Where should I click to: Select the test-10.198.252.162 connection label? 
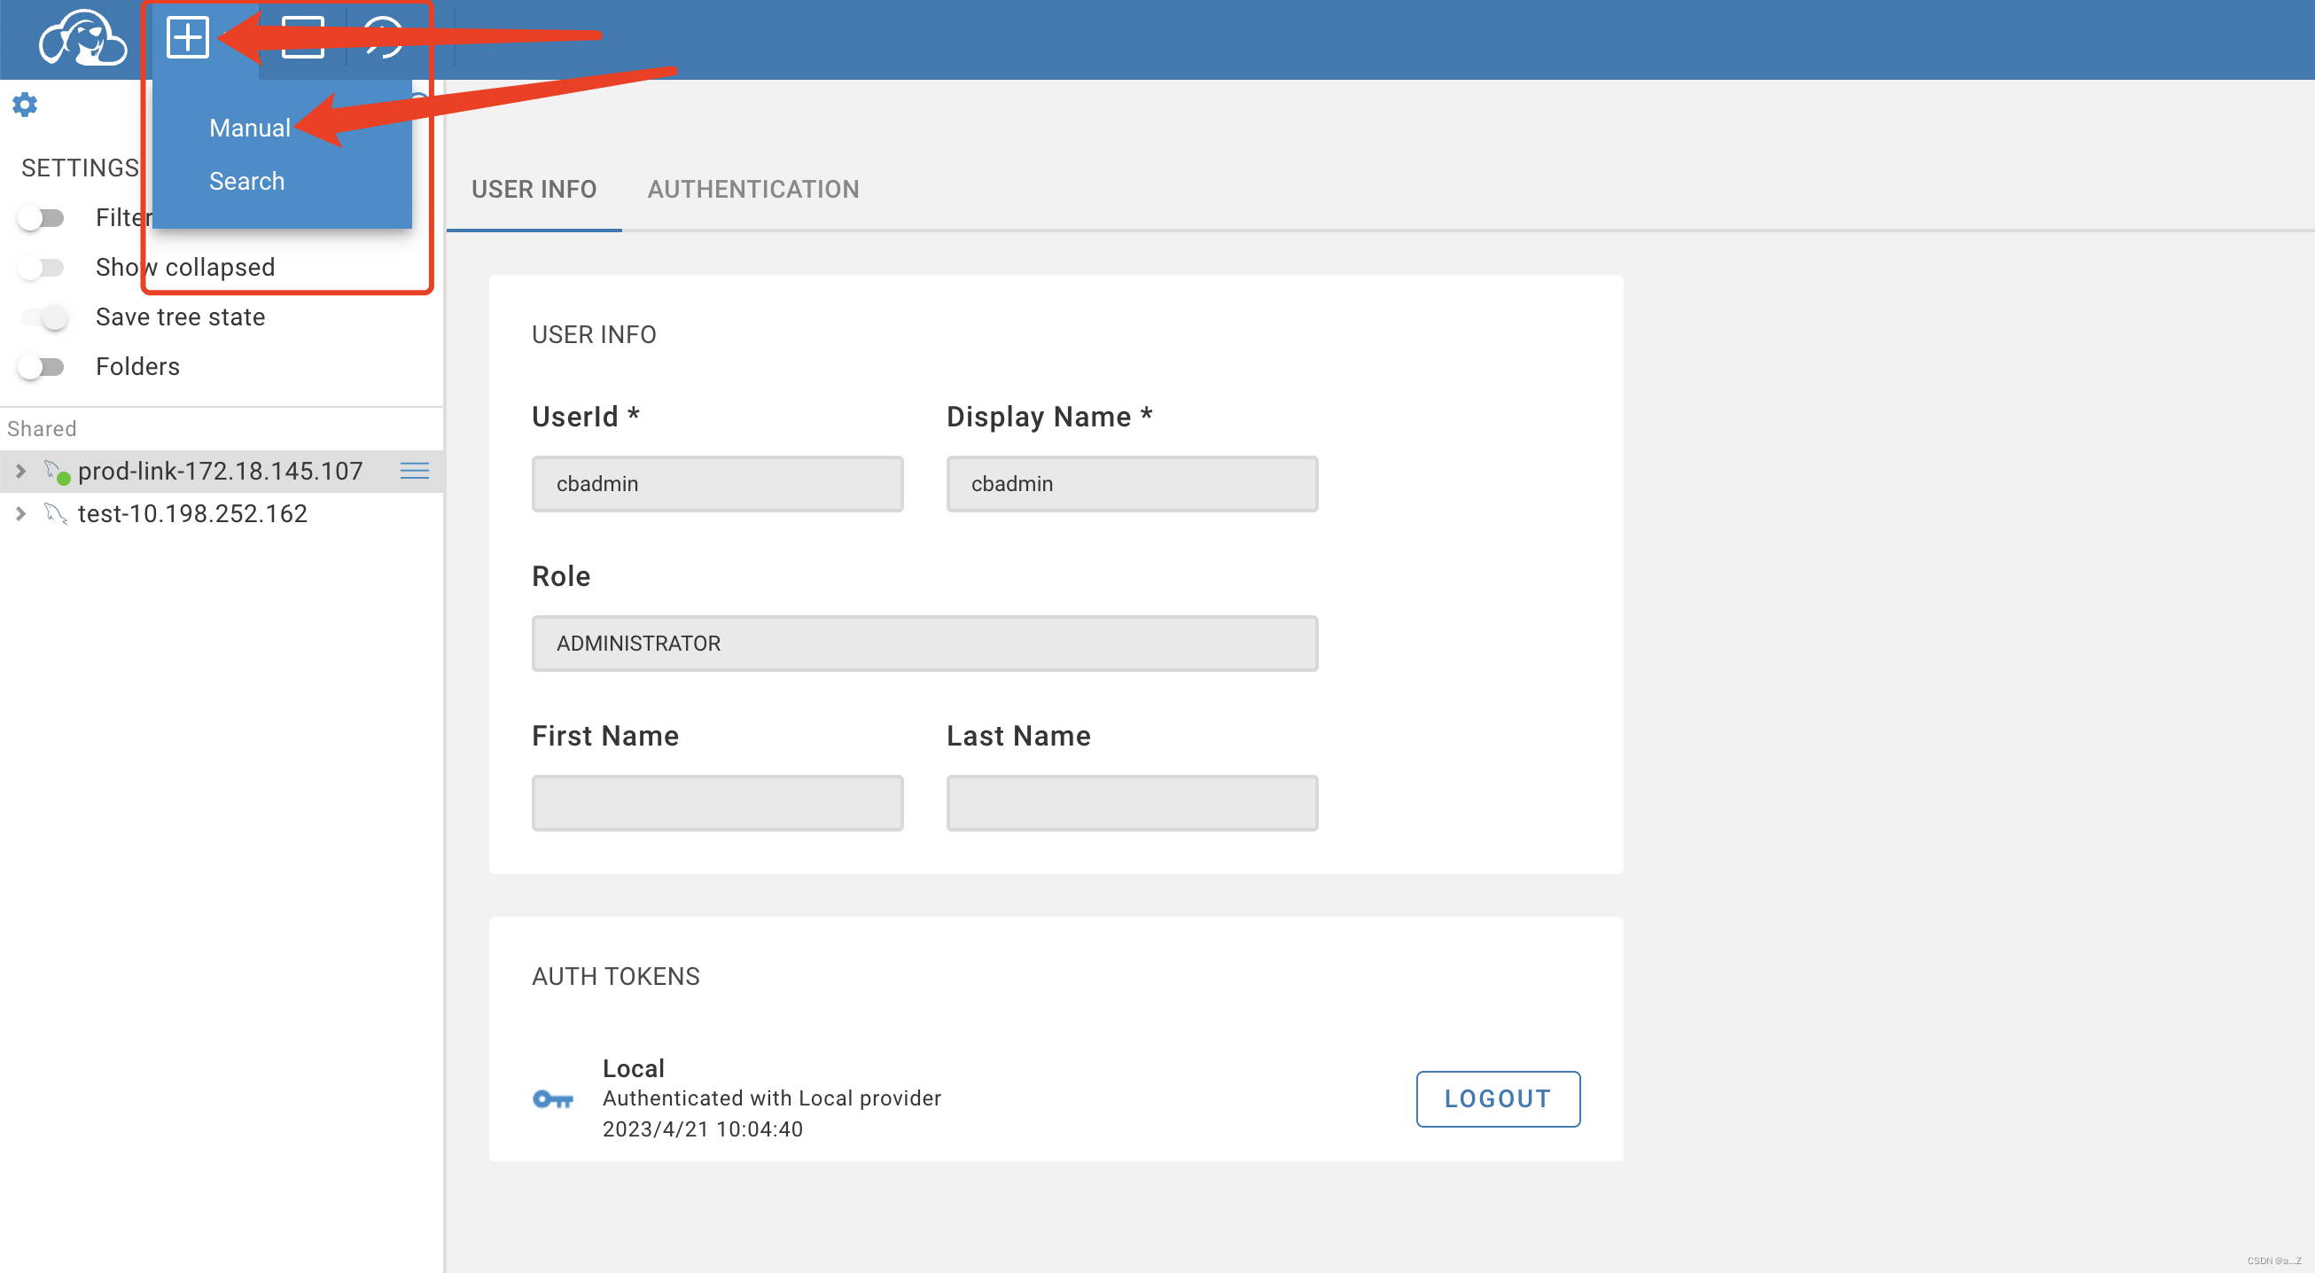pyautogui.click(x=192, y=513)
